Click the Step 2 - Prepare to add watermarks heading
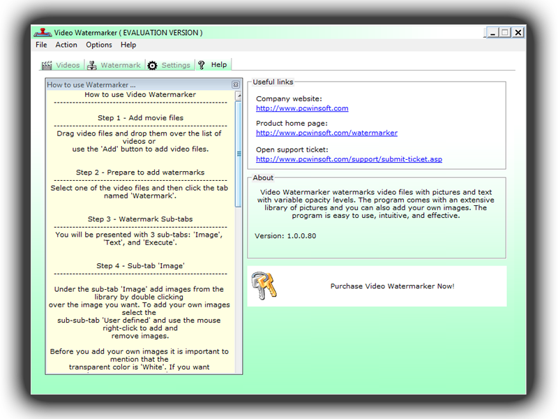 tap(140, 172)
